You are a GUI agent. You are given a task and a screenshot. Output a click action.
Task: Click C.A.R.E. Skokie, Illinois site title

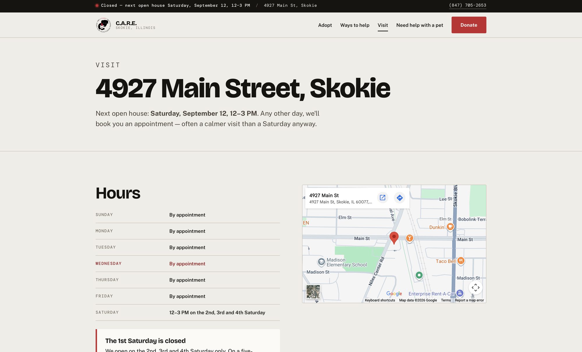[x=135, y=25]
